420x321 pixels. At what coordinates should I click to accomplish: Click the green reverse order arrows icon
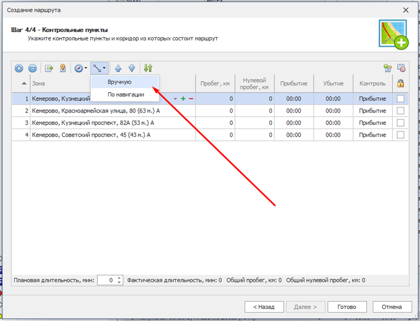tap(148, 68)
